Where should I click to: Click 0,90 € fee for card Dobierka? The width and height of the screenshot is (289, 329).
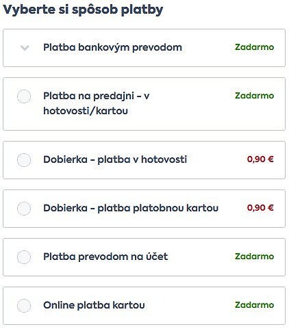260,208
